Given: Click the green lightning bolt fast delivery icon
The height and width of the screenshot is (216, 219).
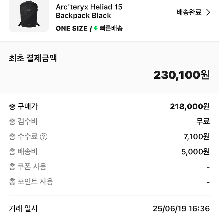Looking at the screenshot, I should tap(96, 29).
